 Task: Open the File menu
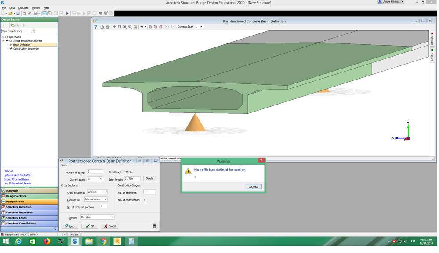point(4,8)
